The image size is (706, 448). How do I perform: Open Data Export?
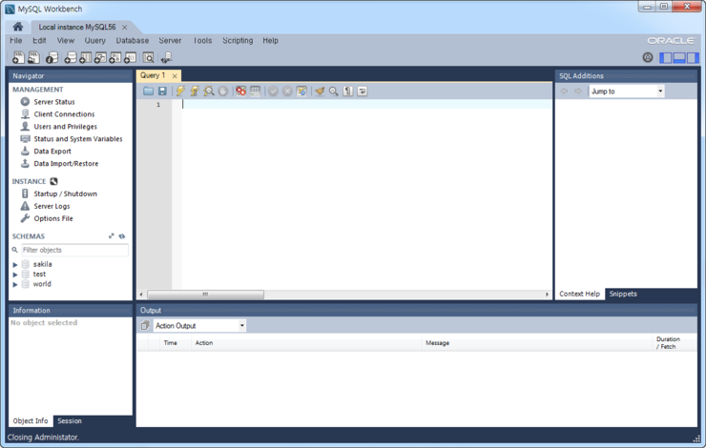(52, 152)
